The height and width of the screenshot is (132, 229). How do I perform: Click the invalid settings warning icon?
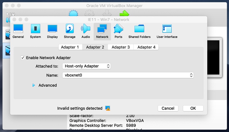coord(108,108)
